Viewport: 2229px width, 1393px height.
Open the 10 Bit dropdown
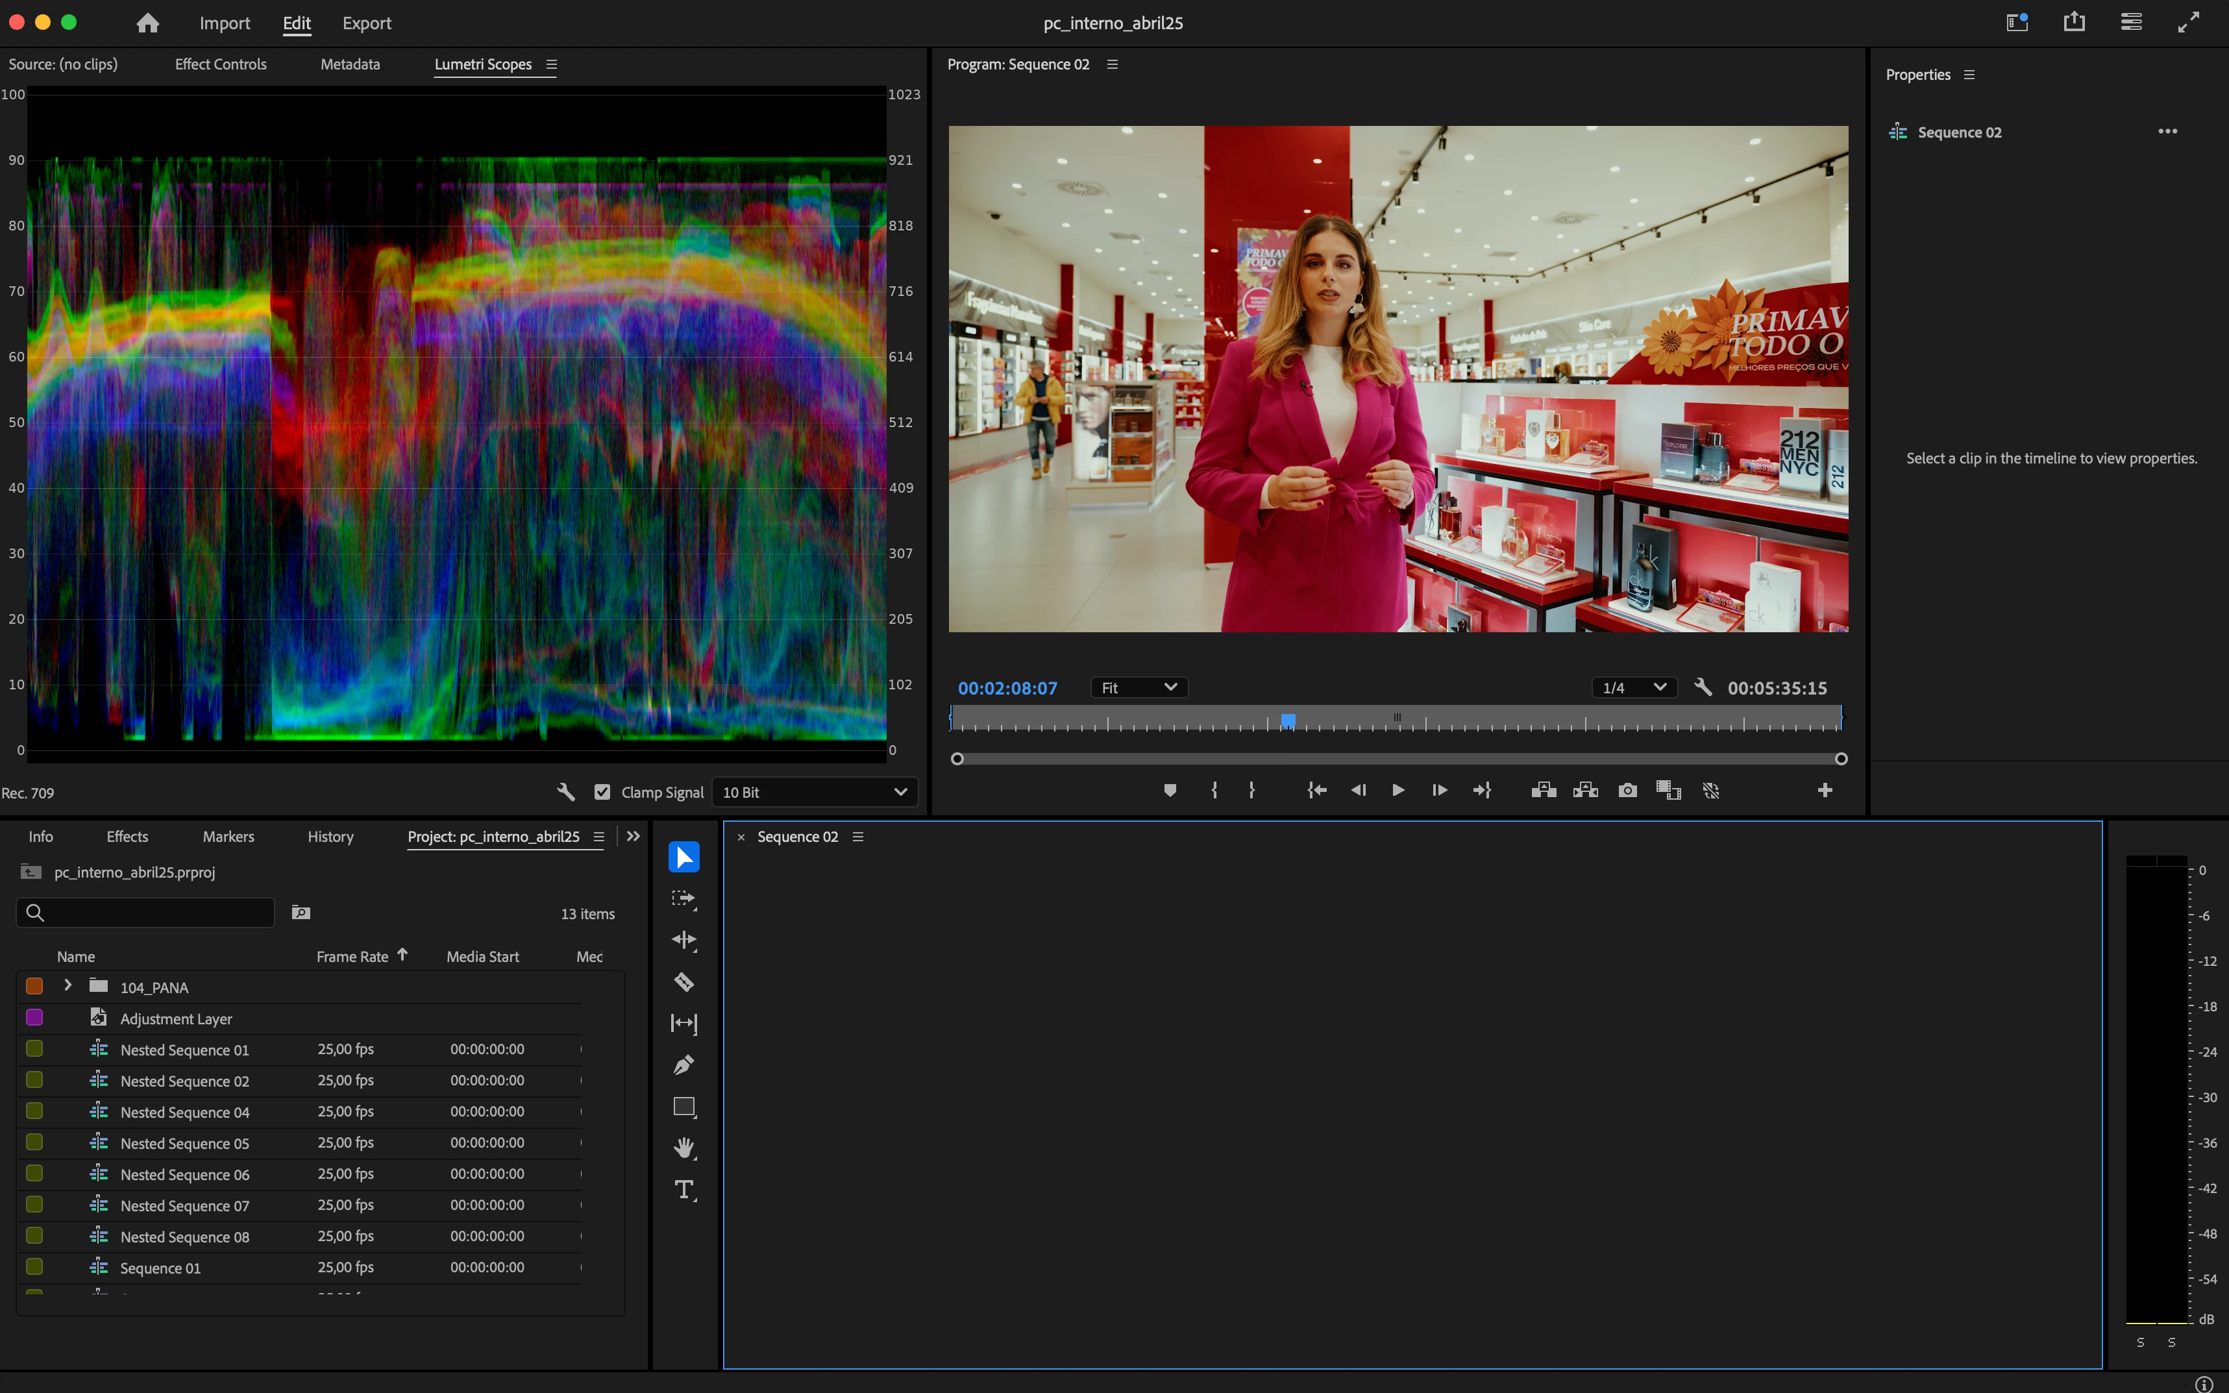[x=814, y=793]
